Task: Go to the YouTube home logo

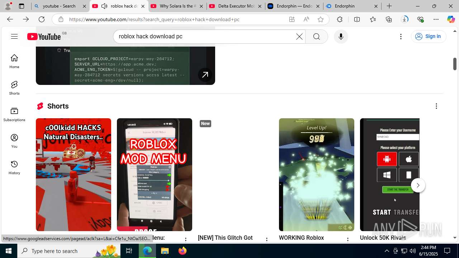Action: [44, 37]
